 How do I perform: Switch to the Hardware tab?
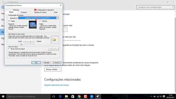16,10
